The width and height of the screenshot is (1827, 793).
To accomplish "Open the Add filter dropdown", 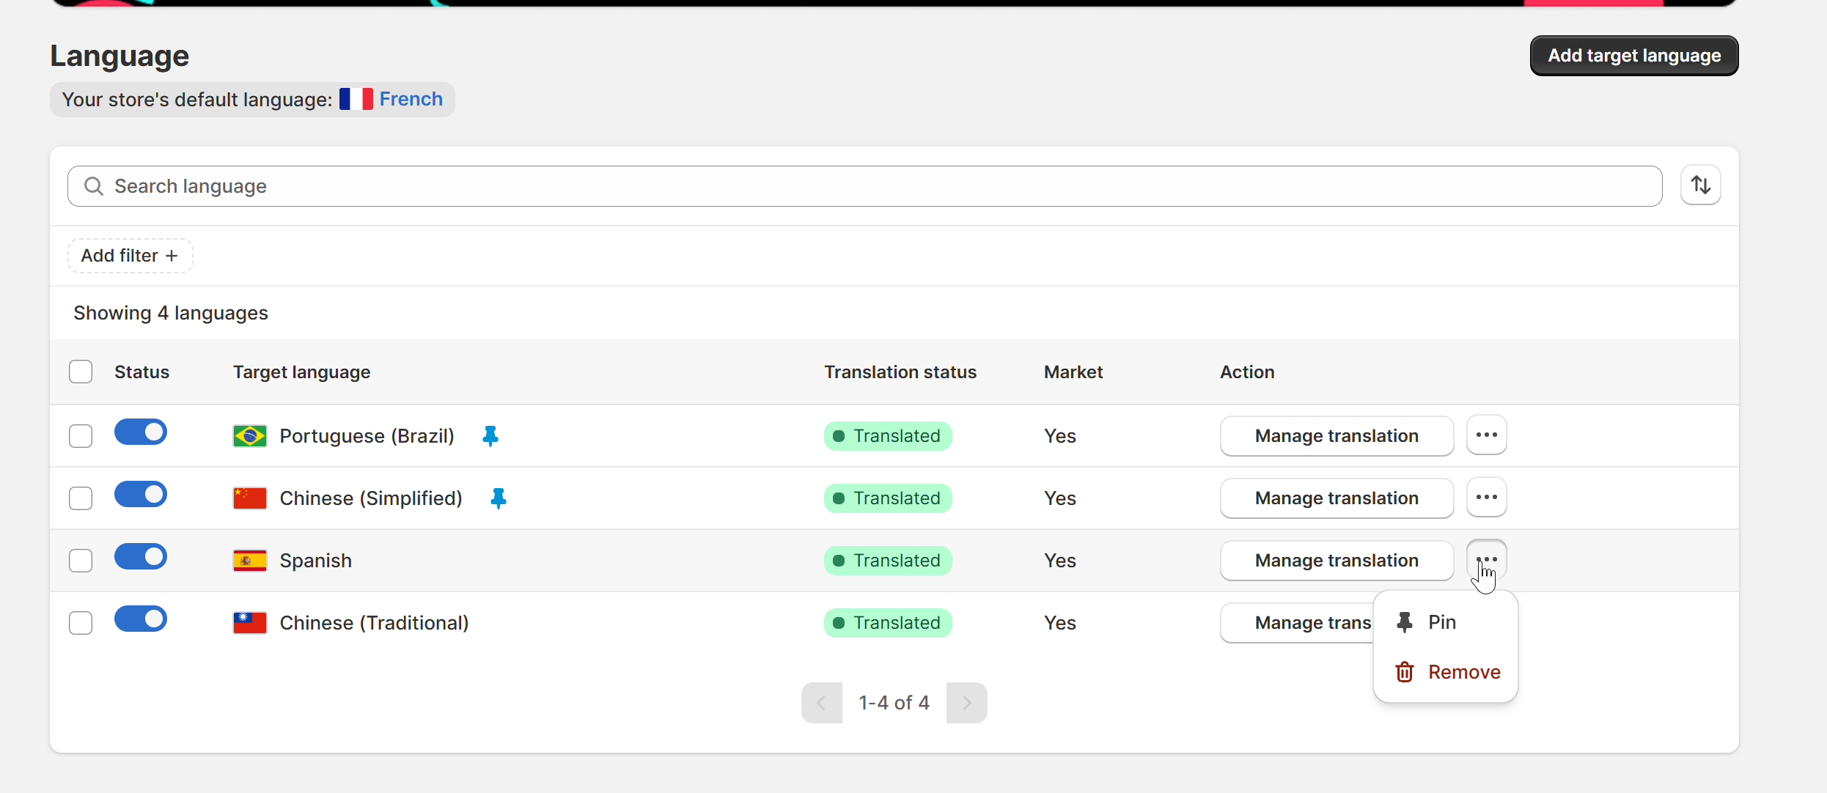I will [130, 256].
